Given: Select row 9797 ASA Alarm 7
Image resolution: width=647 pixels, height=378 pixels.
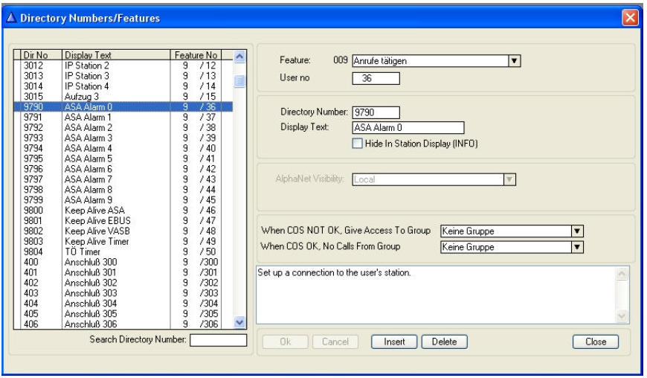Looking at the screenshot, I should point(123,179).
